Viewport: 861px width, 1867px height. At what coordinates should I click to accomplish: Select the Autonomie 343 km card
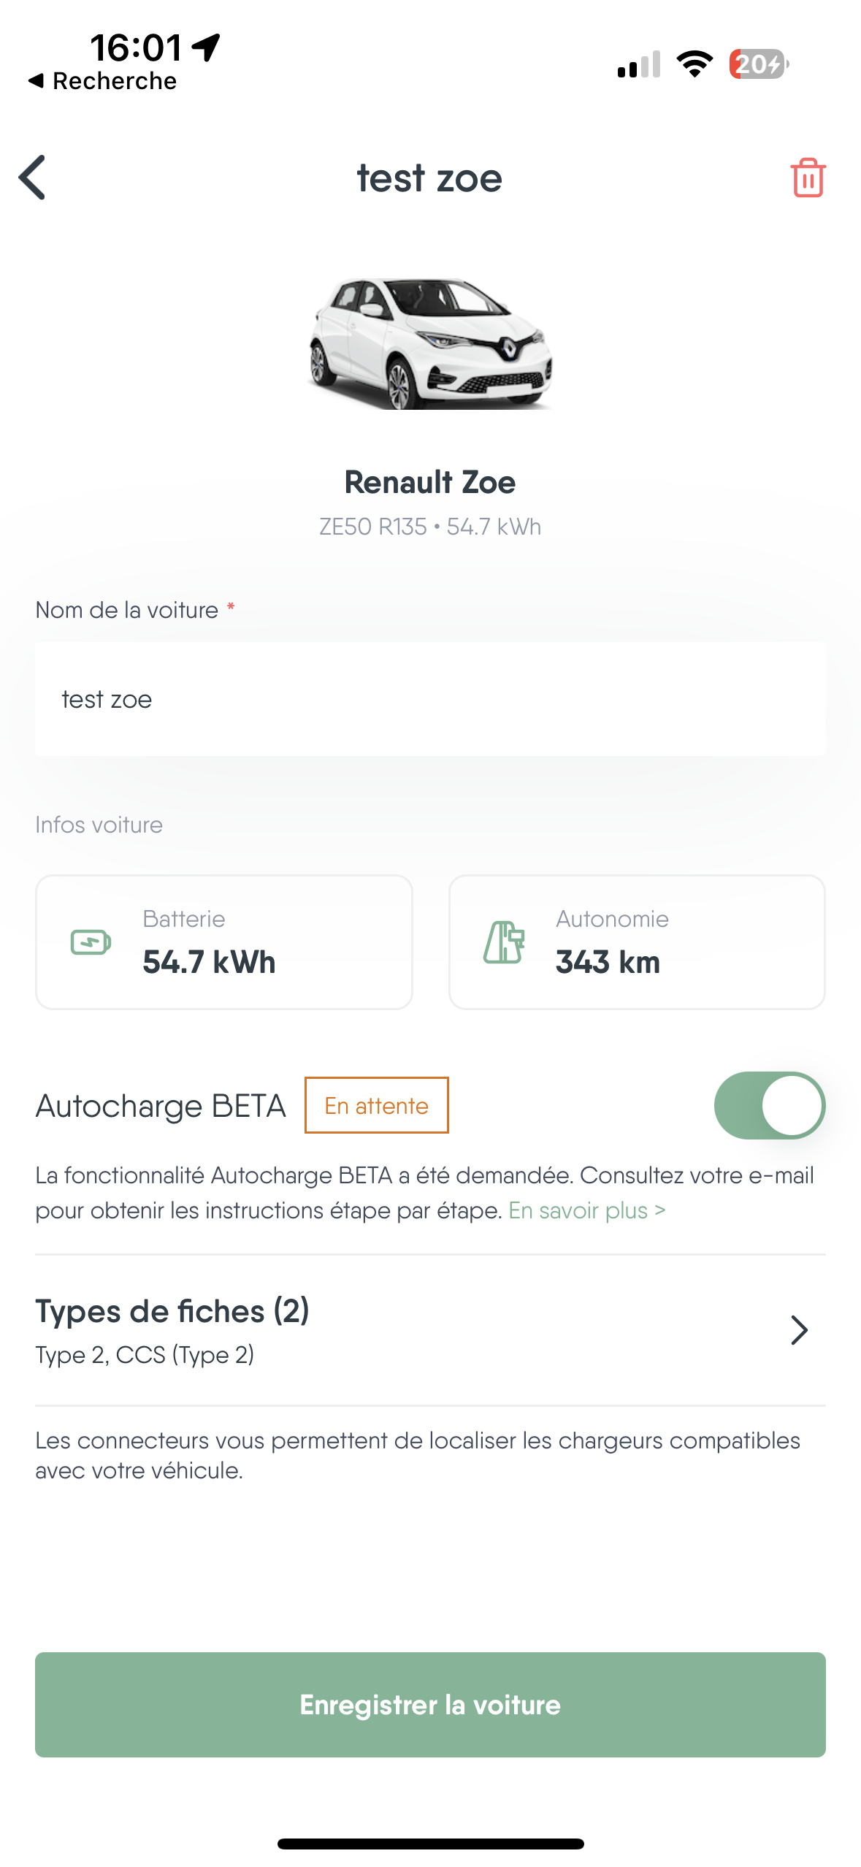click(x=637, y=942)
